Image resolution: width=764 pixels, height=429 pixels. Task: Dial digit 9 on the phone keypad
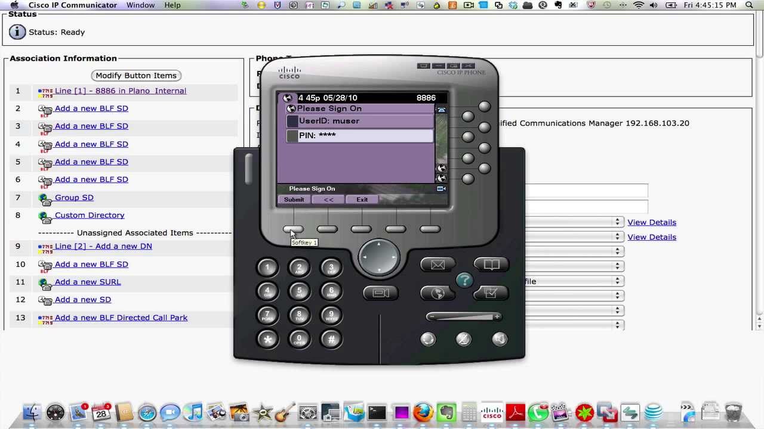point(331,315)
